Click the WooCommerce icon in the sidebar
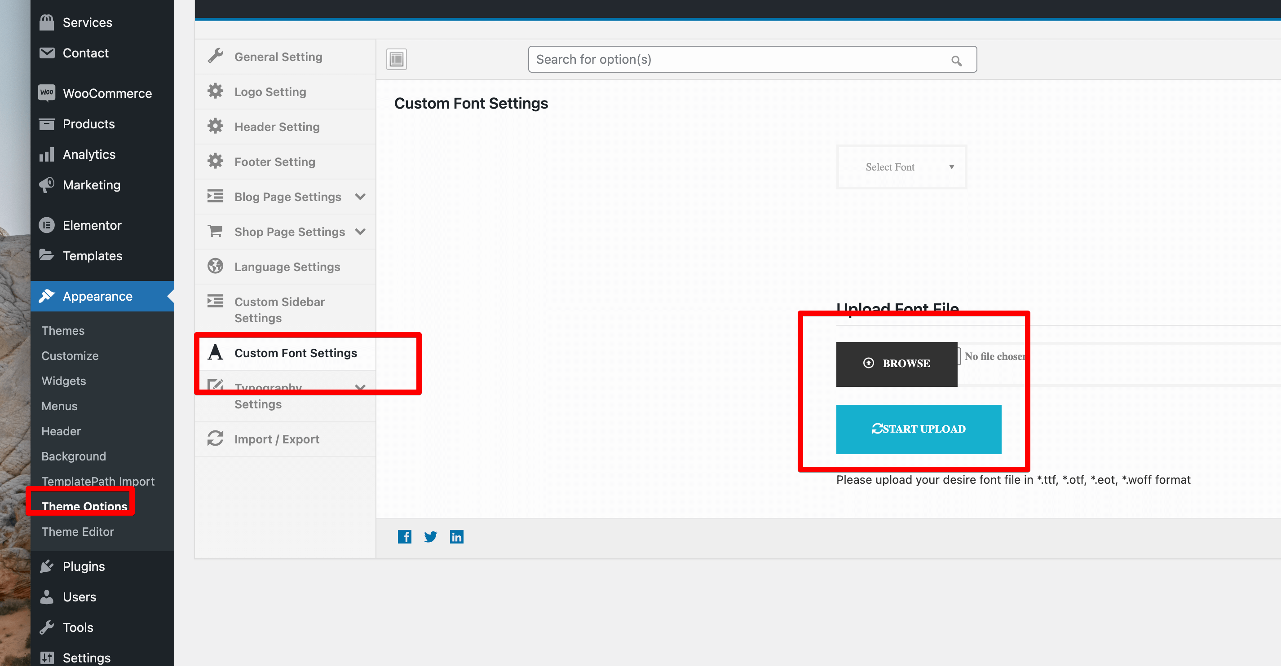Image resolution: width=1281 pixels, height=666 pixels. coord(47,93)
